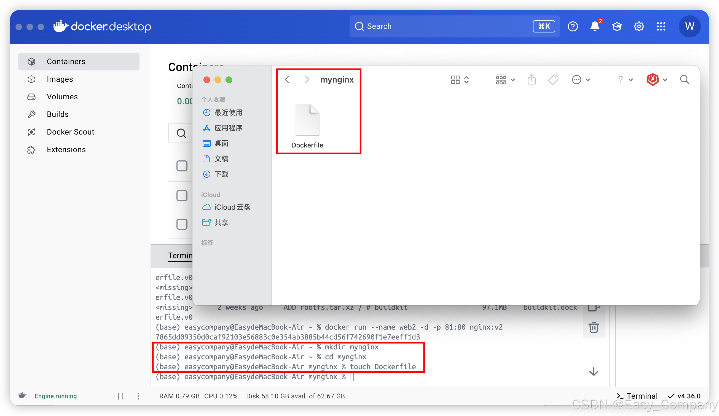Tick the second container checkbox
Viewport: 719px width, 416px height.
click(182, 196)
